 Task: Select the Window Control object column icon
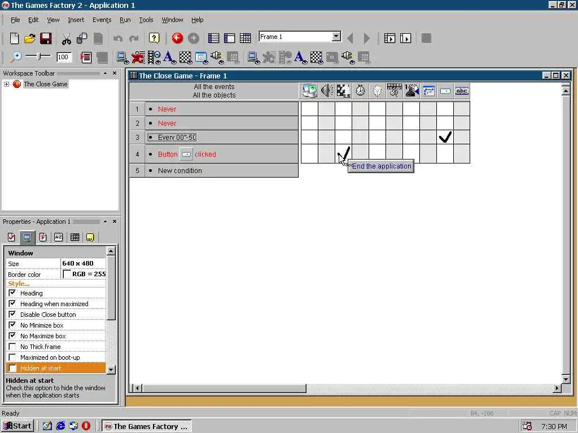pyautogui.click(x=428, y=91)
